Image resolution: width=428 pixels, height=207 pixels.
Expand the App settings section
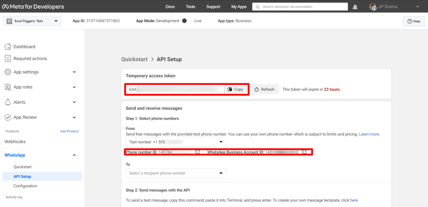(x=74, y=72)
